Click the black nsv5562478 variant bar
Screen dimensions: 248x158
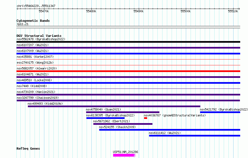click(x=128, y=42)
